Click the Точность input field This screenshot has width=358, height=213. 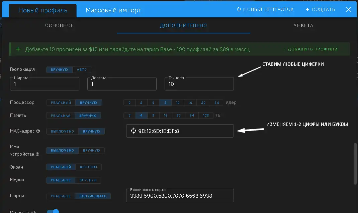coord(199,84)
